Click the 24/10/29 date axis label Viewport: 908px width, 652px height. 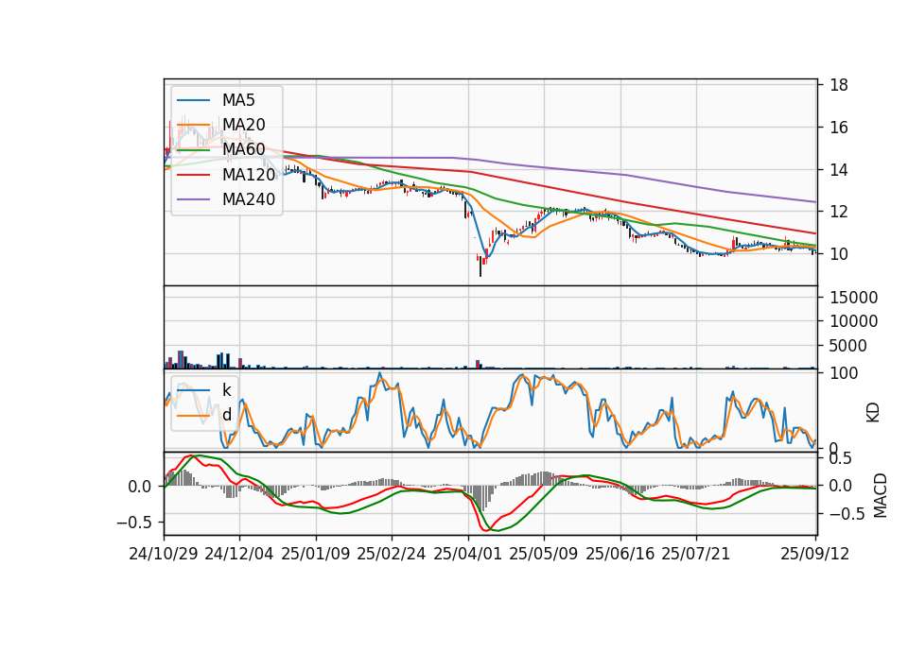point(164,554)
